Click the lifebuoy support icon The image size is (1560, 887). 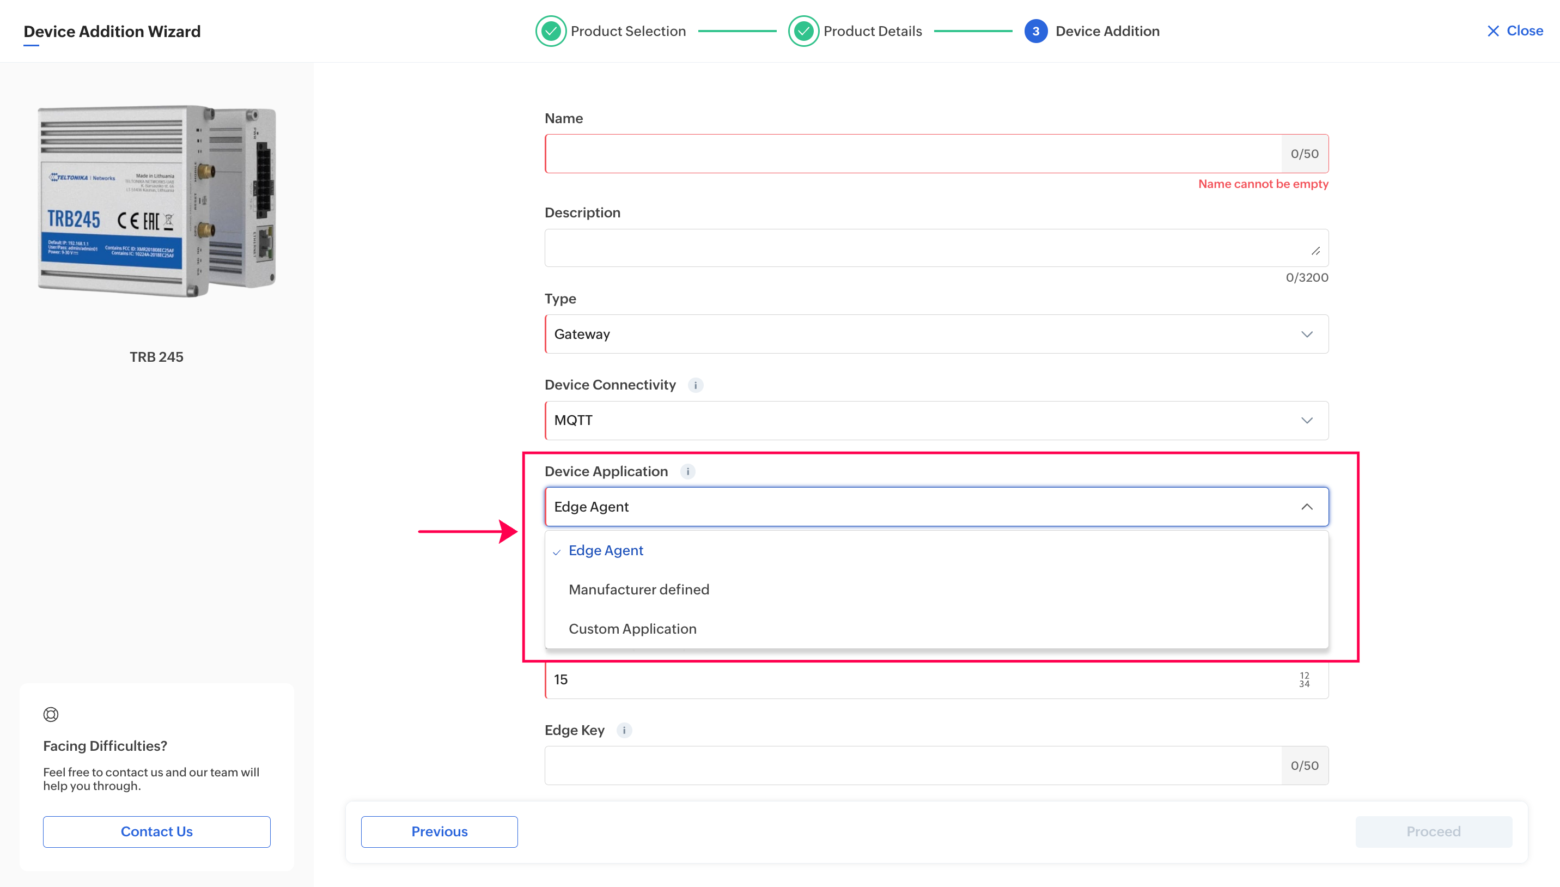51,714
